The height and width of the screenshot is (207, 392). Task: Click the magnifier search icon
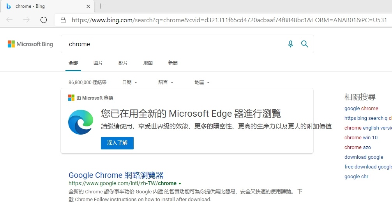pyautogui.click(x=304, y=44)
